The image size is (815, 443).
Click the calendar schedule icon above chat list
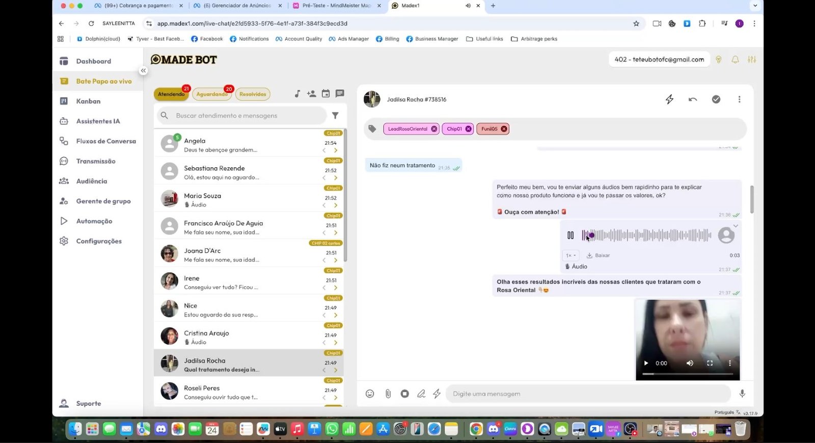click(x=325, y=94)
